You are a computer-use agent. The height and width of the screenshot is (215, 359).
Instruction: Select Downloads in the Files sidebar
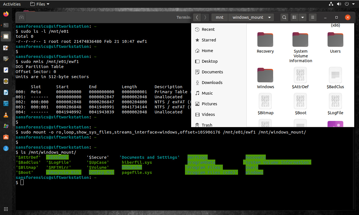[x=212, y=83]
